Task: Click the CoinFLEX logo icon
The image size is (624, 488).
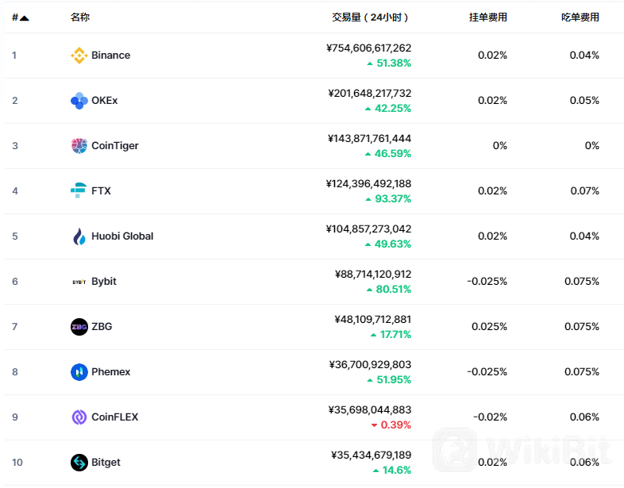Action: (x=79, y=417)
